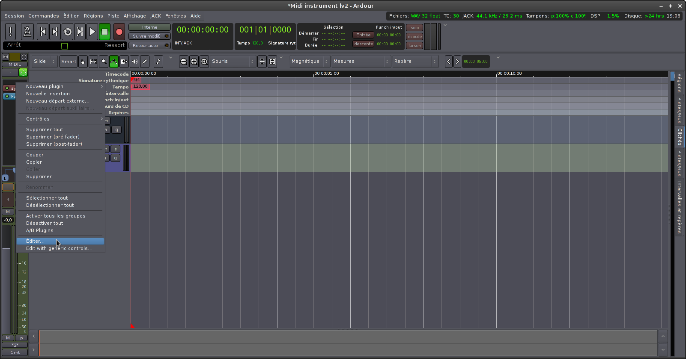This screenshot has width=686, height=359.
Task: Click the MIDI note edit icon
Action: [x=158, y=62]
